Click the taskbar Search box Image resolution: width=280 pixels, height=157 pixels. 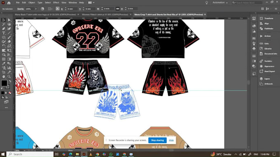click(30, 154)
